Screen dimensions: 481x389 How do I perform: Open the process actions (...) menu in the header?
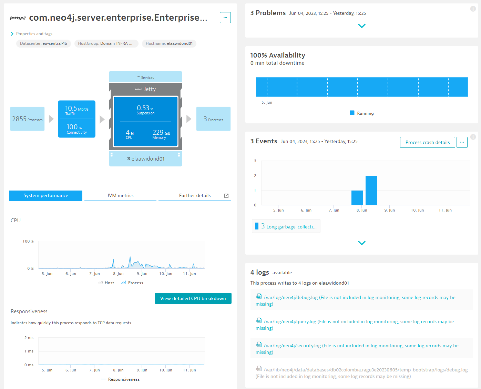tap(225, 18)
